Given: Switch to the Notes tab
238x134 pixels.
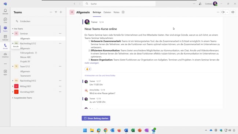Looking at the screenshot, I should click(x=116, y=12).
